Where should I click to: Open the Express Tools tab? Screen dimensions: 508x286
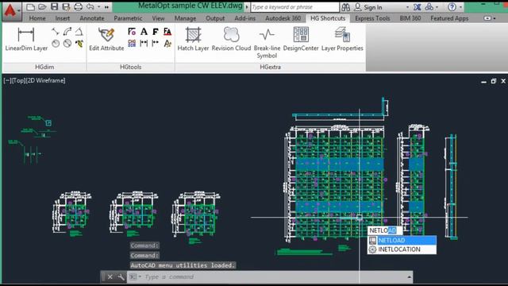(x=372, y=18)
